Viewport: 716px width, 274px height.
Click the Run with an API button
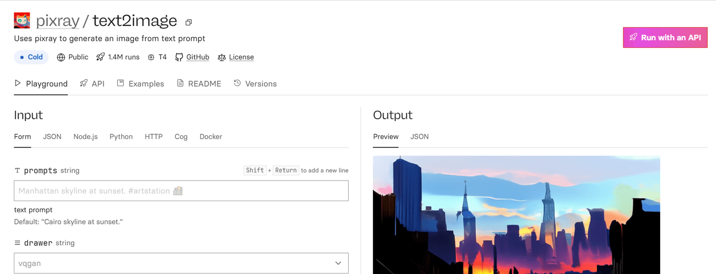pyautogui.click(x=665, y=37)
